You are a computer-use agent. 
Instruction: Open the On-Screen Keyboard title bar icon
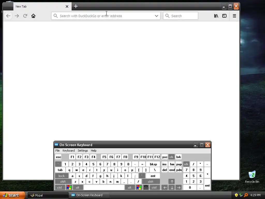(x=56, y=145)
